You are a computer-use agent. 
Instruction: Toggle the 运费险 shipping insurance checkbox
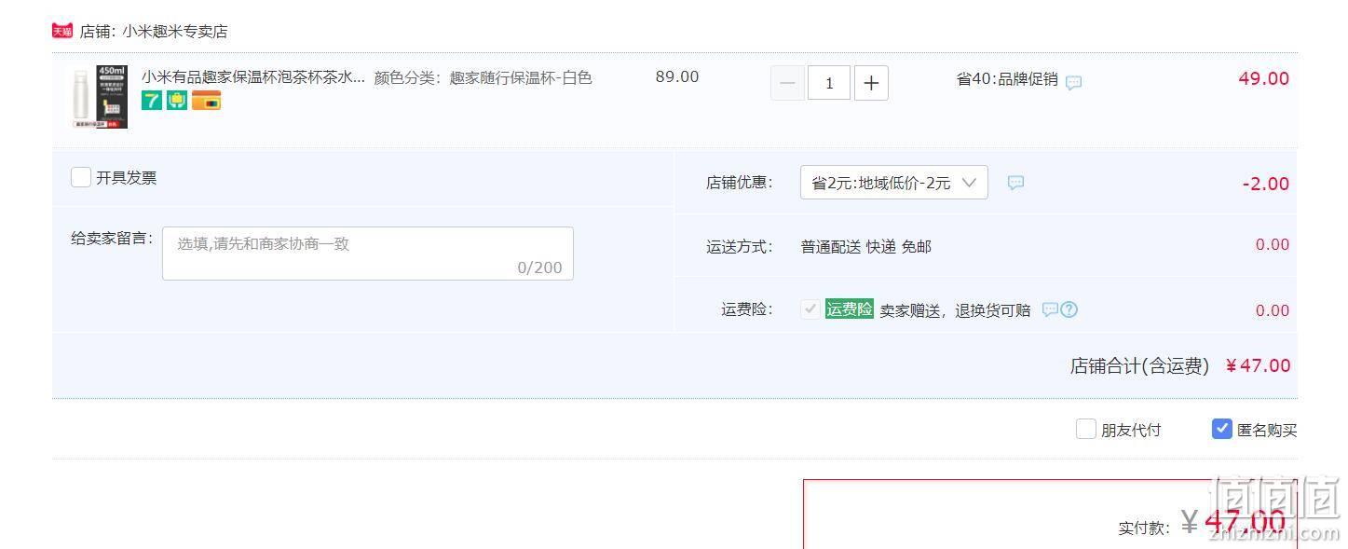pos(810,309)
